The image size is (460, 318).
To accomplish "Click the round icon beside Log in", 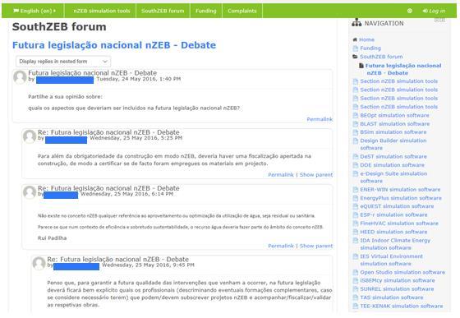I will click(410, 11).
